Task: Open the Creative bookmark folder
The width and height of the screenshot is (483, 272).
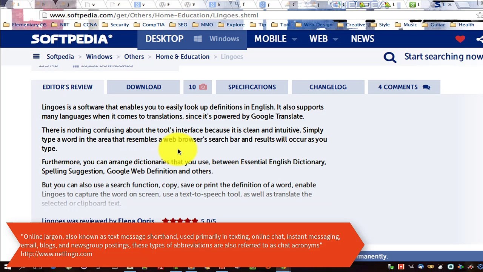Action: click(351, 25)
